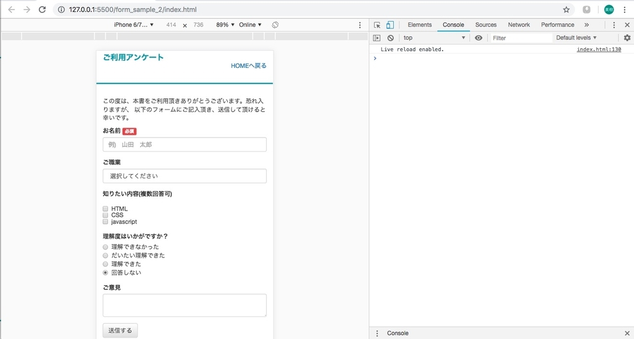Image resolution: width=634 pixels, height=339 pixels.
Task: Open the 89% zoom dropdown
Action: click(225, 25)
